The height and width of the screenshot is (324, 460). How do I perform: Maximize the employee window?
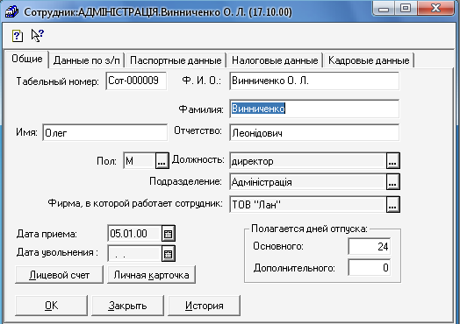click(x=406, y=9)
